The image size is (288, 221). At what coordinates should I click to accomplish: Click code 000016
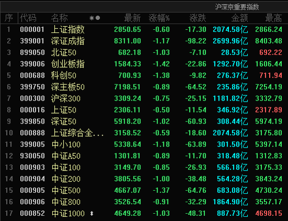(32, 110)
